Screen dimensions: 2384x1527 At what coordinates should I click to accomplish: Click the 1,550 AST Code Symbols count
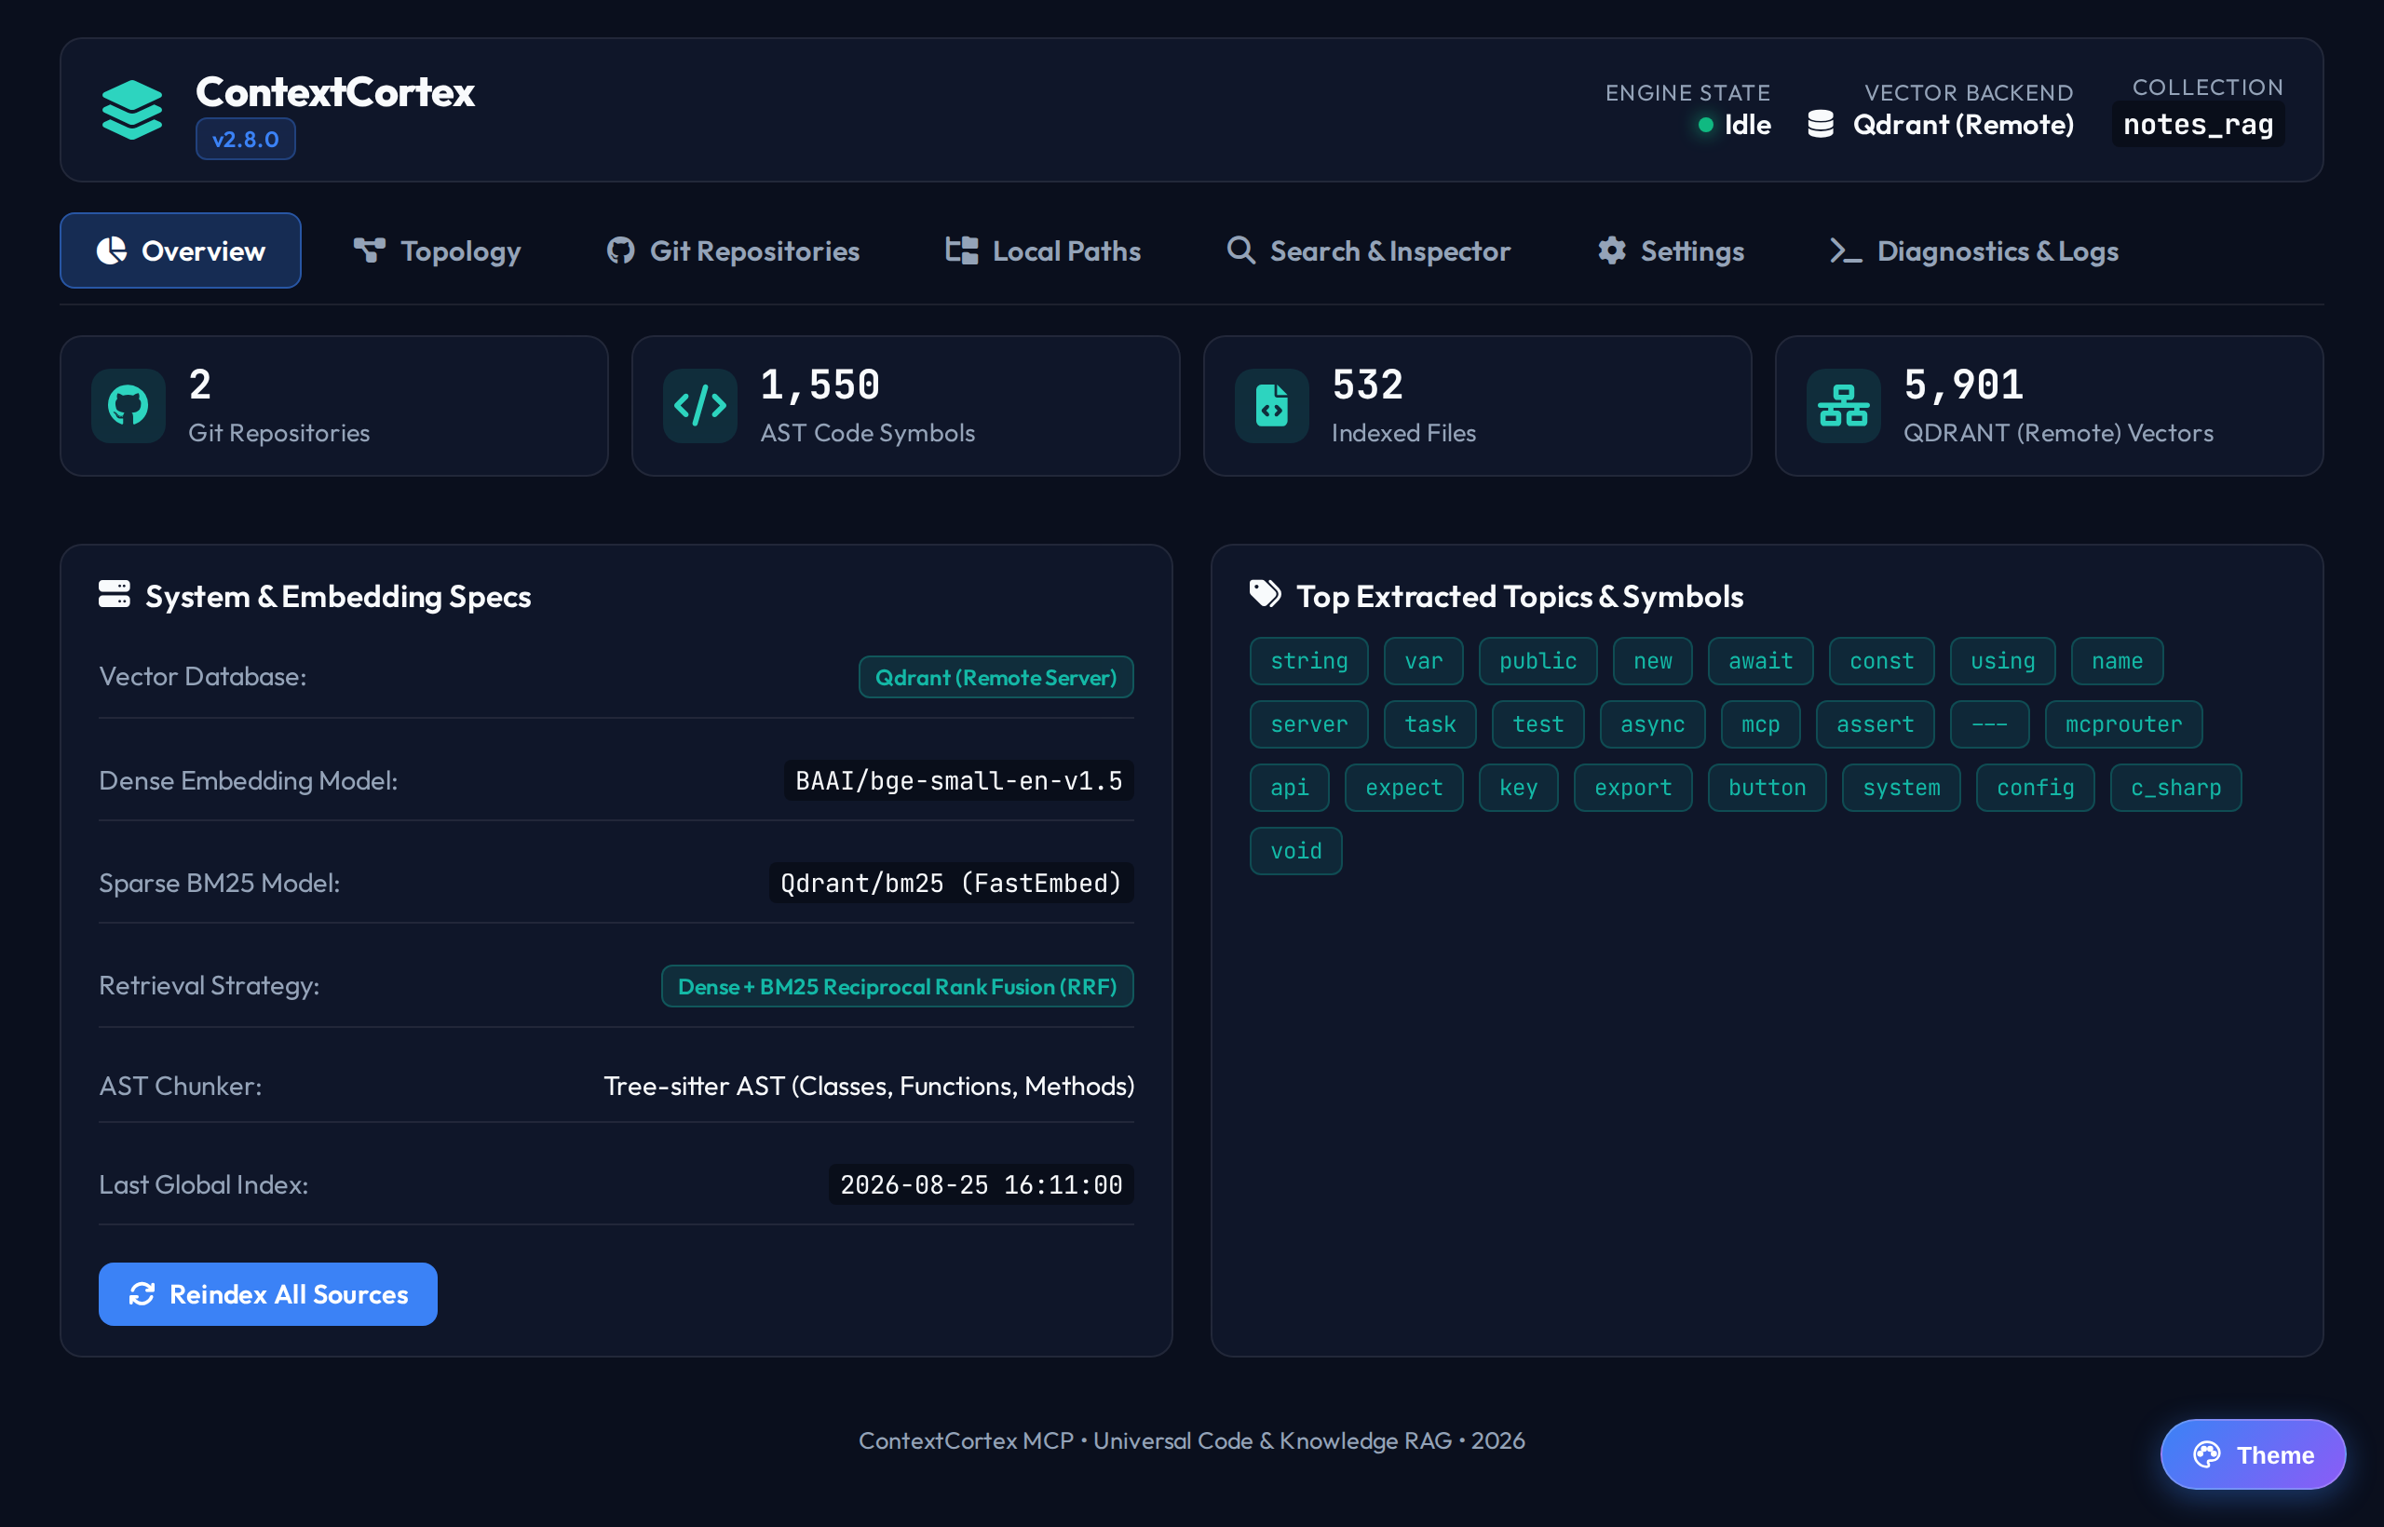[x=820, y=385]
